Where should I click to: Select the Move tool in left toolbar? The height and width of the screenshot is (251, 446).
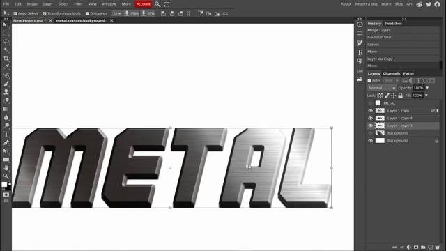(6, 25)
